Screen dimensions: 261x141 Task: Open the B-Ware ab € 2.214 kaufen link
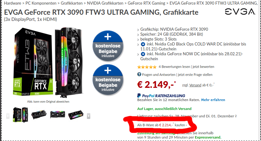(162, 125)
